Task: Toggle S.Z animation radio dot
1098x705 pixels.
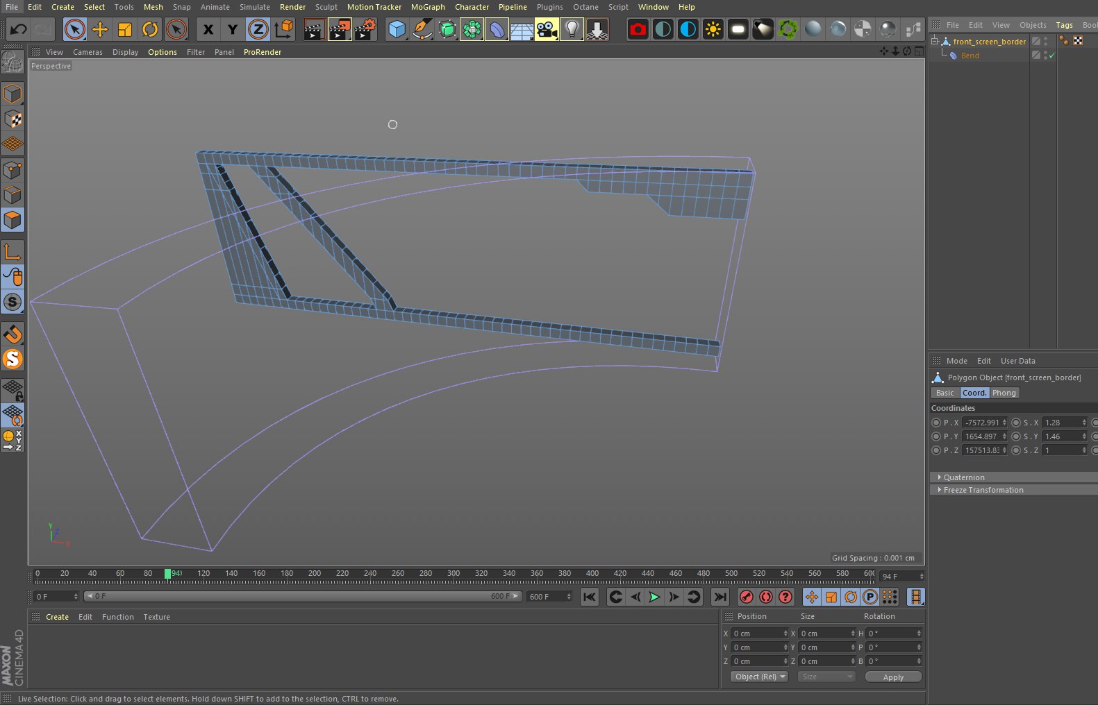Action: [1016, 450]
